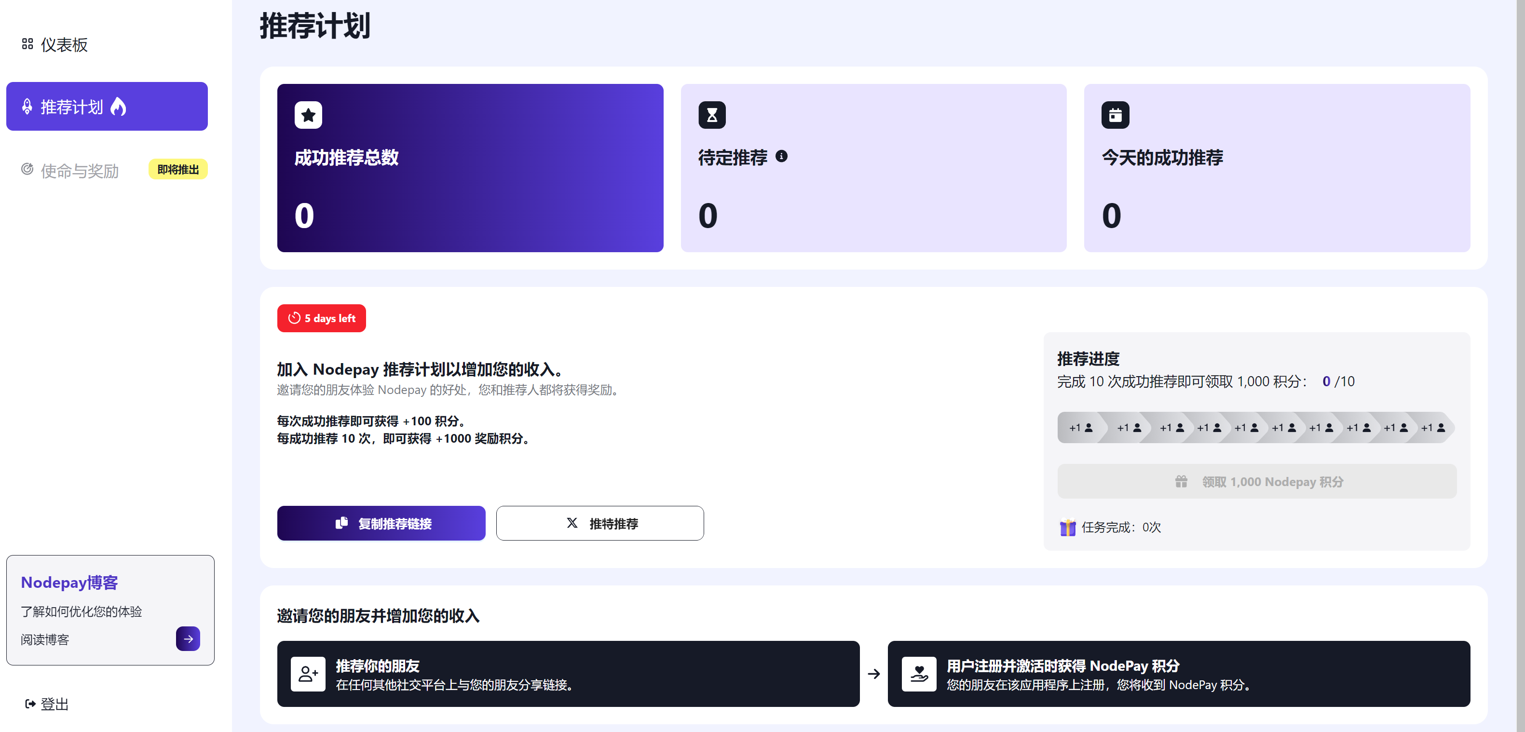
Task: Click the flame icon in 推荐计划 item
Action: pyautogui.click(x=118, y=107)
